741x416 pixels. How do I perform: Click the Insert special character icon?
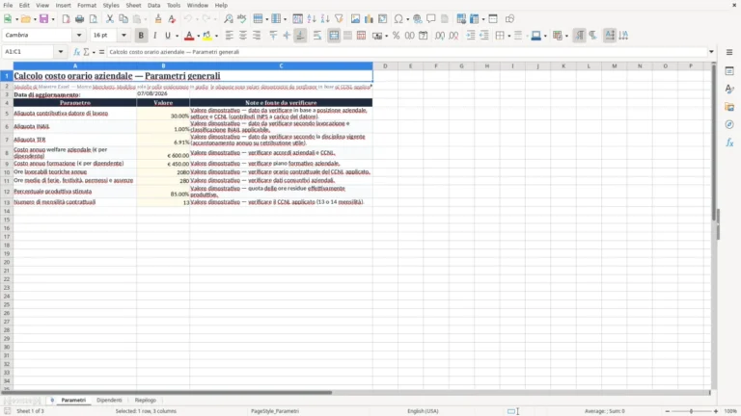click(x=398, y=19)
